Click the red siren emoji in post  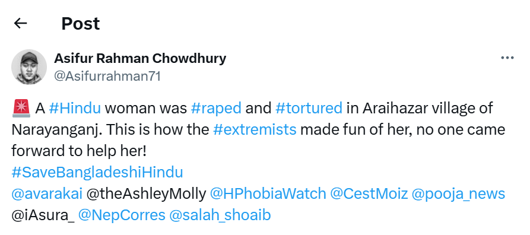[x=21, y=109]
